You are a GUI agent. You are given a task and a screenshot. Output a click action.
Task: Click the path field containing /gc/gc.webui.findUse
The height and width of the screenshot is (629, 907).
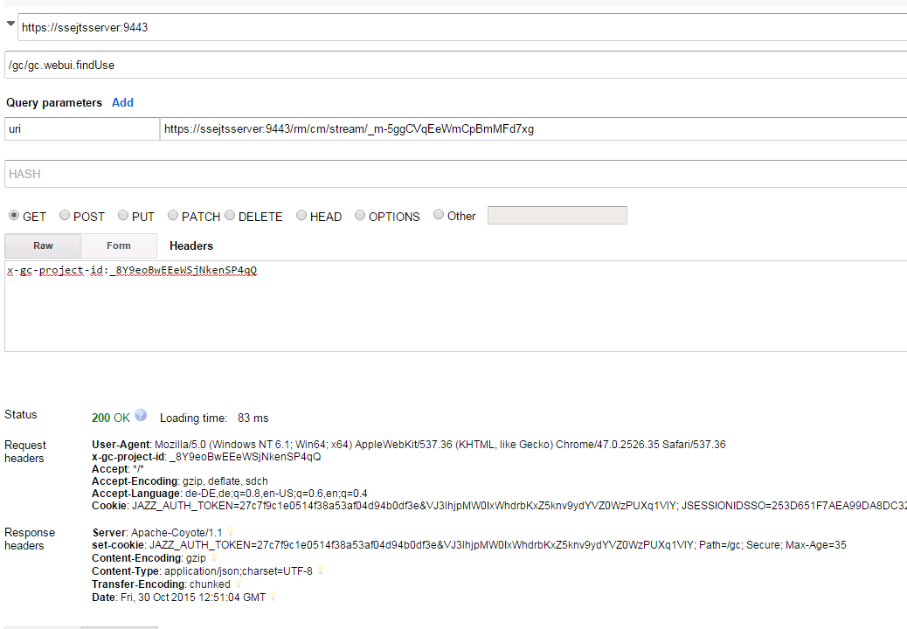(454, 65)
